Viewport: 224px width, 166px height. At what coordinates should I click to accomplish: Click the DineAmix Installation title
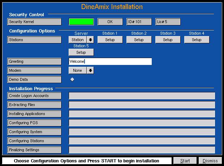pyautogui.click(x=112, y=7)
